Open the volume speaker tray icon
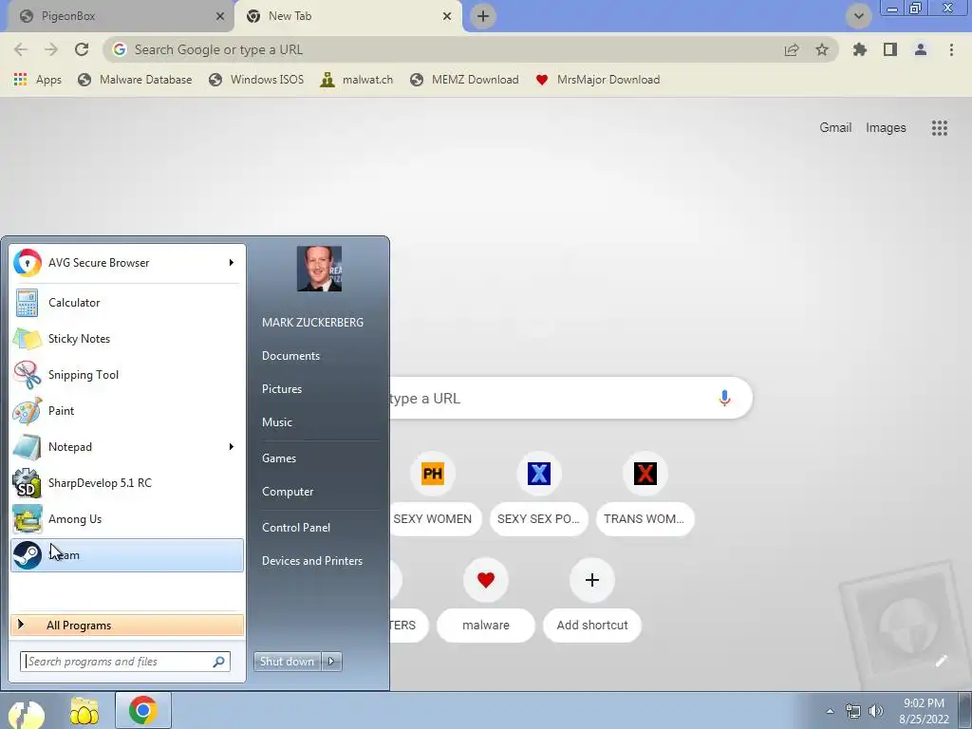The width and height of the screenshot is (972, 729). coord(876,711)
